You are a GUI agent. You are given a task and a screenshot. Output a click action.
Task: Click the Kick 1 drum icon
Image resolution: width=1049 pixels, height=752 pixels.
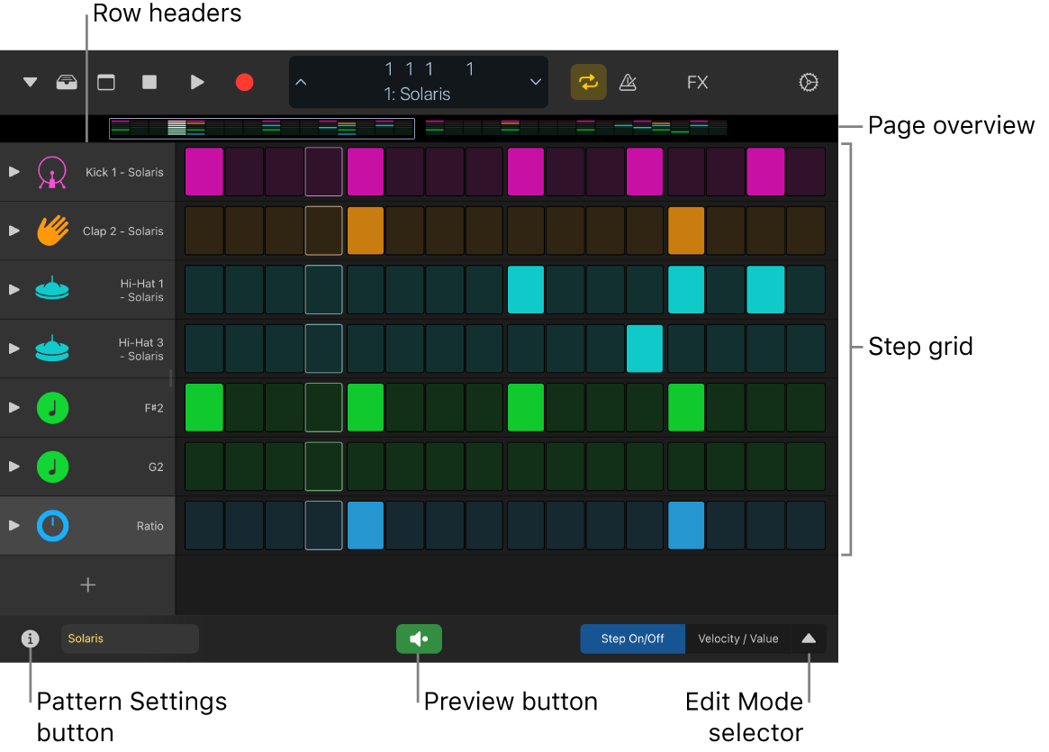pos(52,172)
